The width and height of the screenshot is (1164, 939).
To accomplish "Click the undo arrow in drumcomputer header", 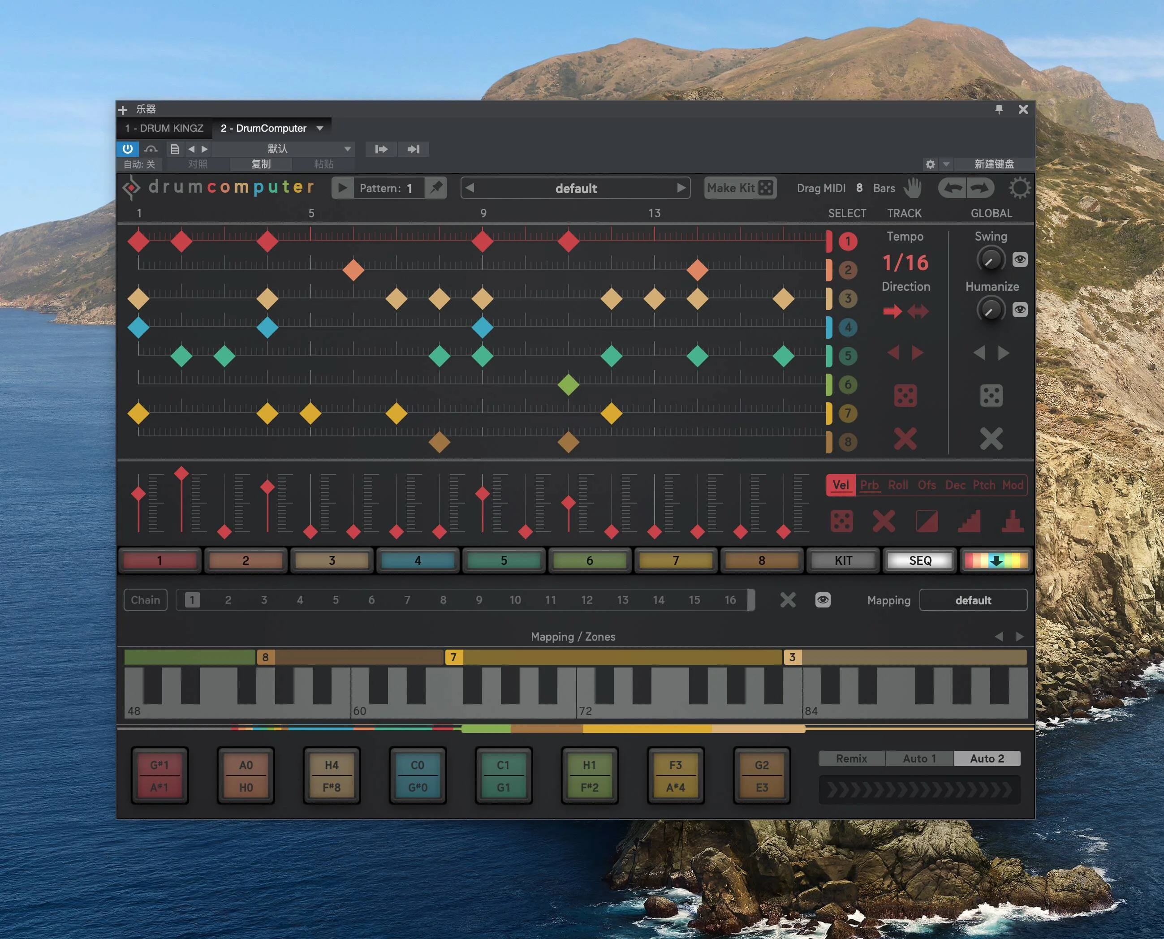I will 953,188.
